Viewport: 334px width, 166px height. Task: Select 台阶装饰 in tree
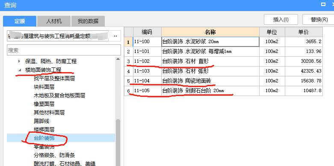tap(44, 138)
